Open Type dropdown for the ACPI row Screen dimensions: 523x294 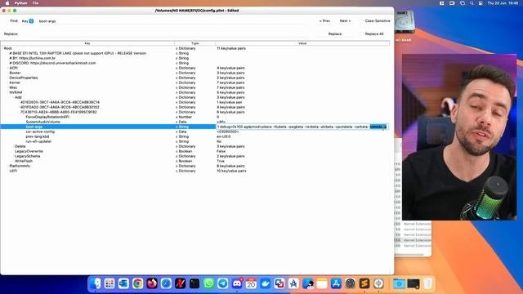pos(177,68)
